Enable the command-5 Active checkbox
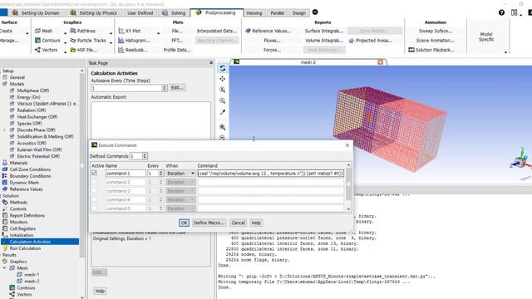This screenshot has width=532, height=299. tap(94, 208)
